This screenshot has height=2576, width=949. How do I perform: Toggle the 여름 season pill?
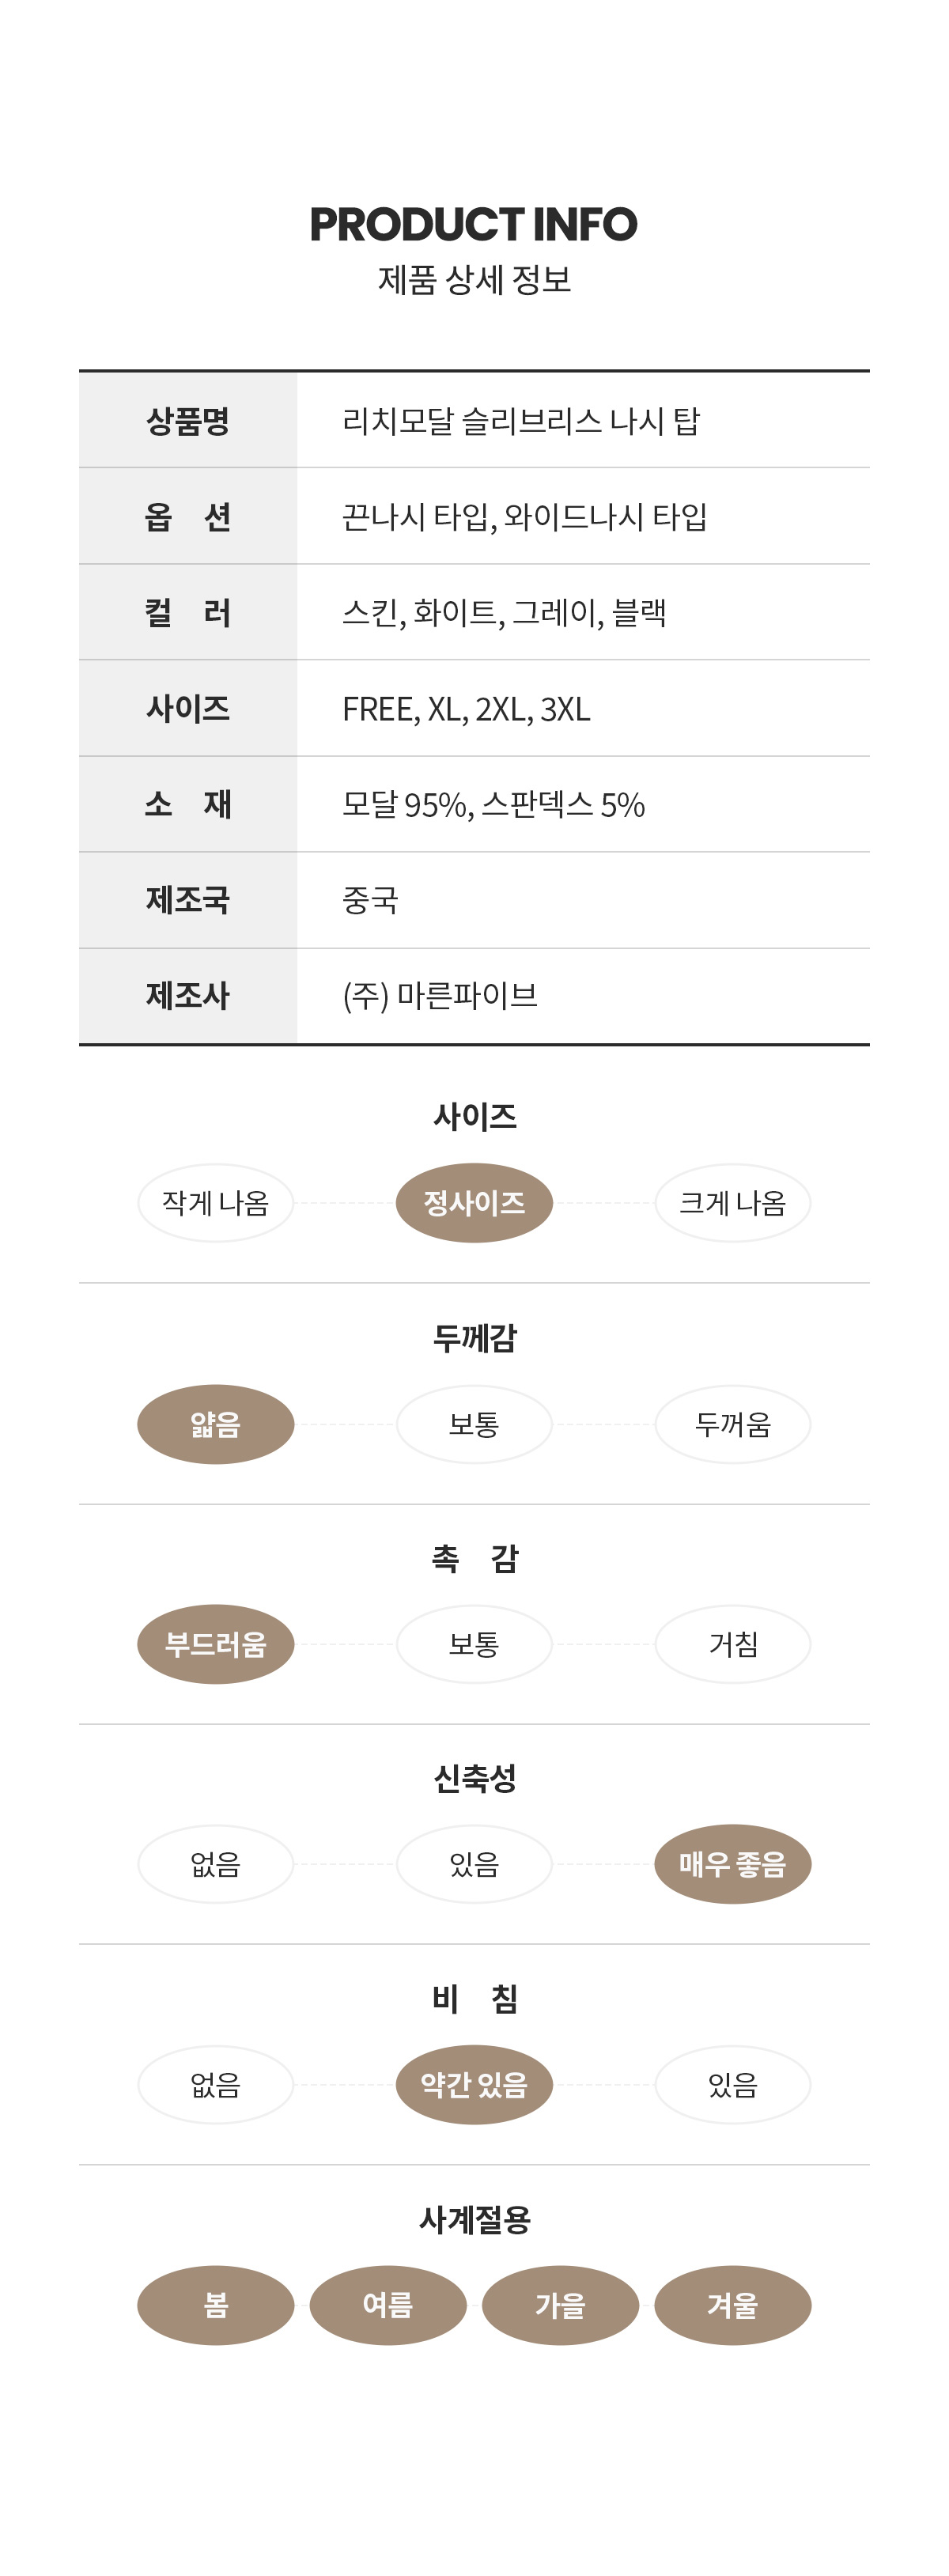388,2305
